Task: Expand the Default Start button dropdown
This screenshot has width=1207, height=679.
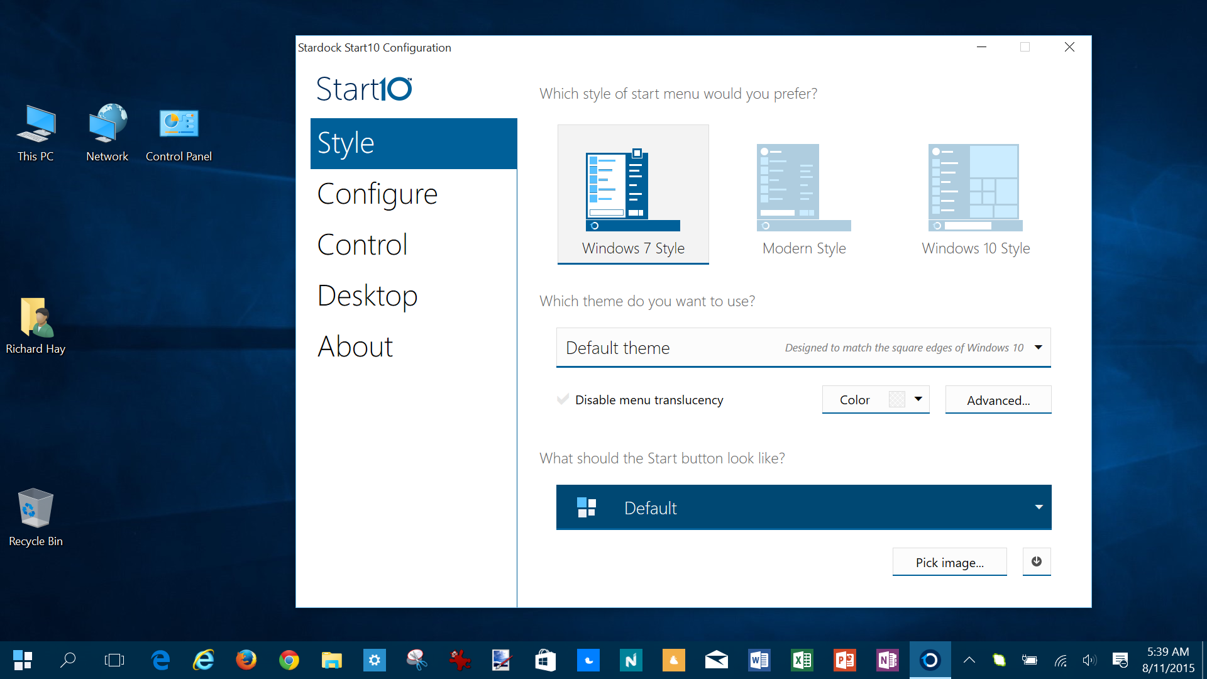Action: (1038, 507)
